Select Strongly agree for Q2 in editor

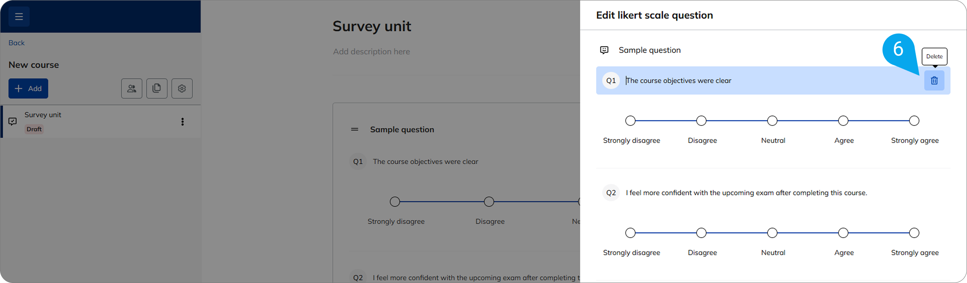tap(914, 233)
